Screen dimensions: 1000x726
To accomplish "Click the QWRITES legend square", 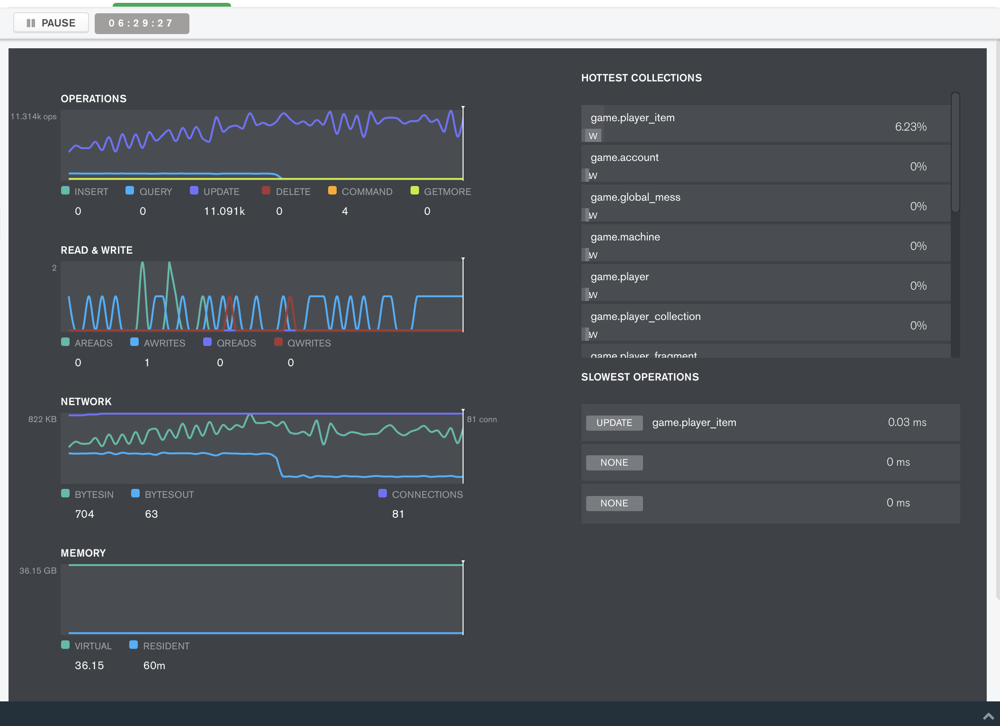I will tap(278, 342).
